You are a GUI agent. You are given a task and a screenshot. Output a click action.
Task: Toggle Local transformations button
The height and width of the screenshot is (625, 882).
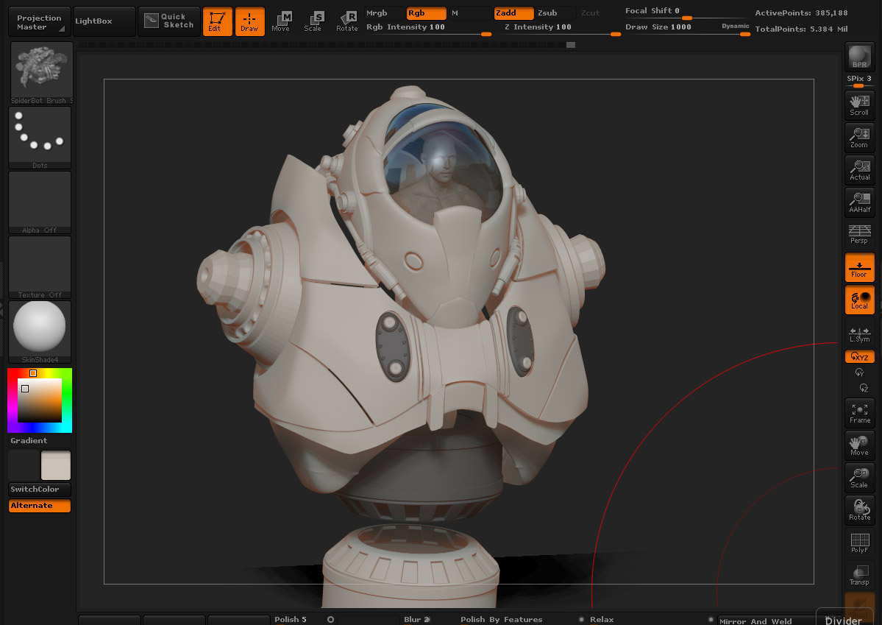(859, 299)
